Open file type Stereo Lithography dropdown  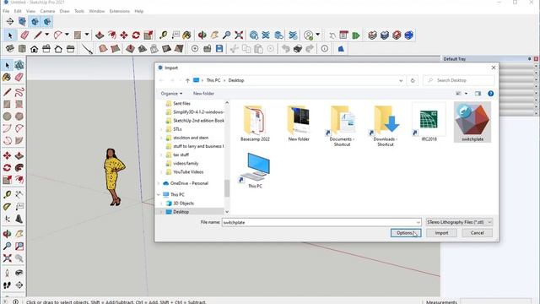click(459, 222)
